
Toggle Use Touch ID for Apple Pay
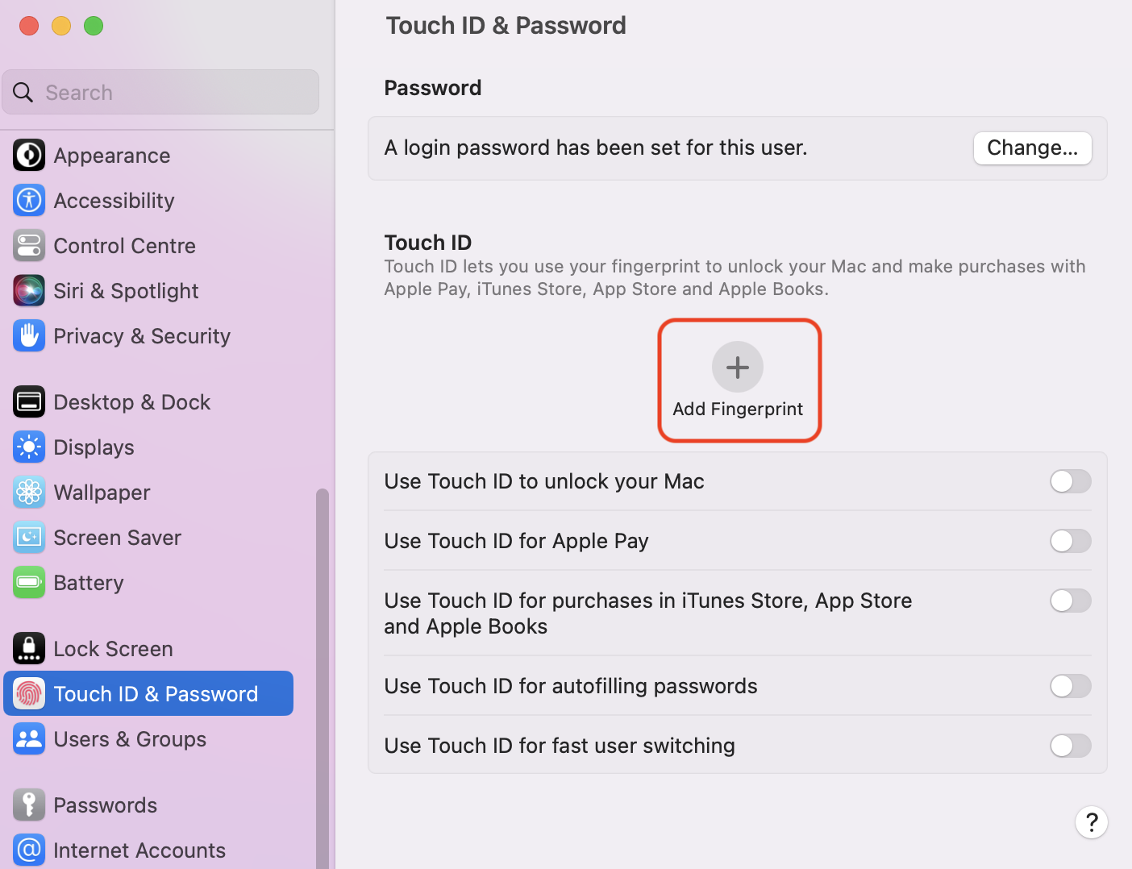1071,541
